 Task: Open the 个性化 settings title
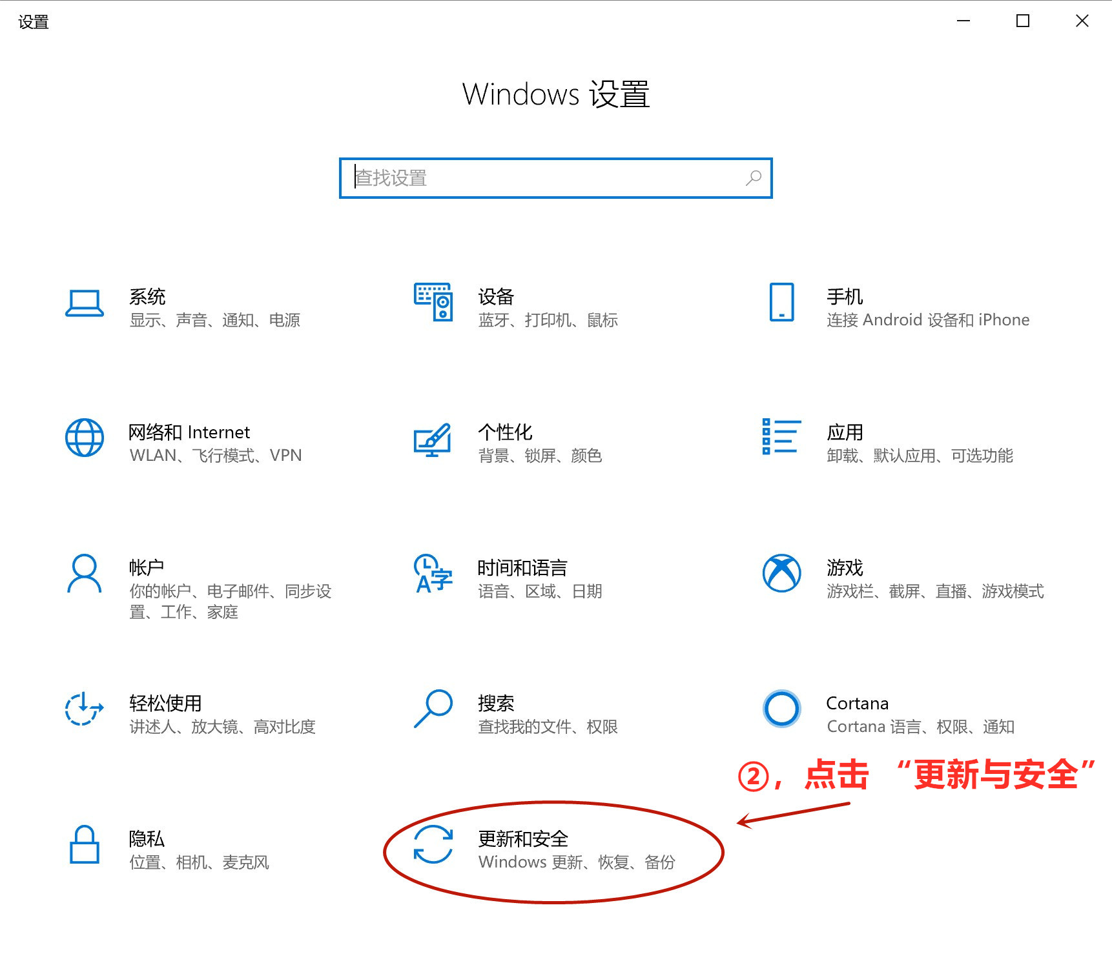[505, 432]
